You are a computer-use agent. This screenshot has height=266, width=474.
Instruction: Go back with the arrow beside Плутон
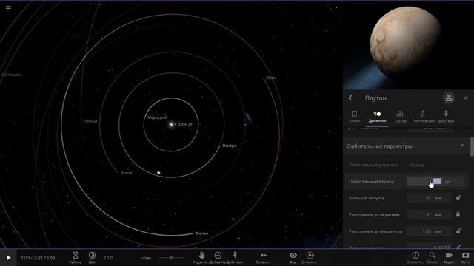[x=351, y=98]
